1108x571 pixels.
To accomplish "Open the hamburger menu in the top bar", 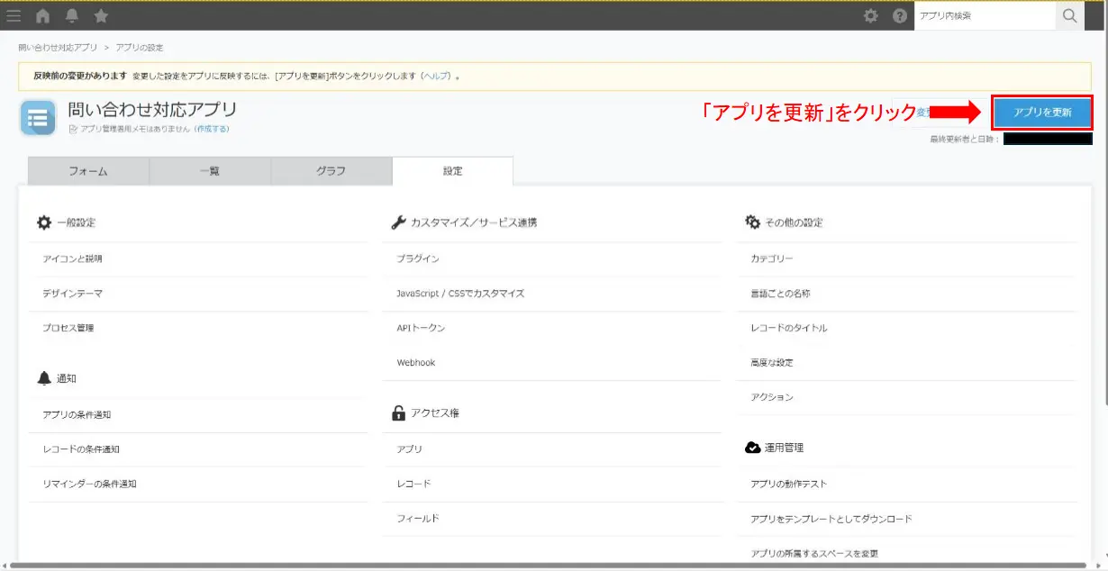I will coord(14,14).
